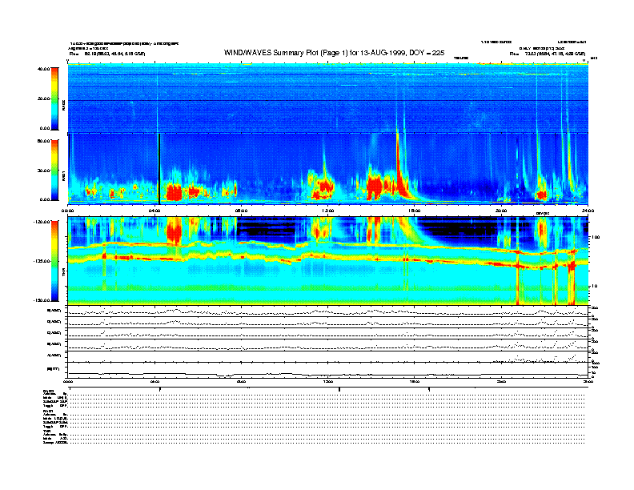Click the black data-gap line near 04:00
This screenshot has height=490, width=634.
159,170
